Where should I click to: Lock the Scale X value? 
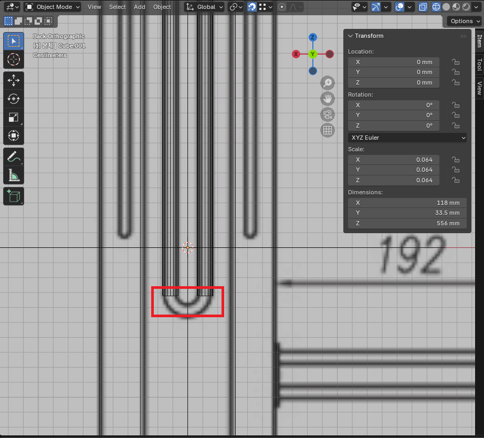[456, 160]
